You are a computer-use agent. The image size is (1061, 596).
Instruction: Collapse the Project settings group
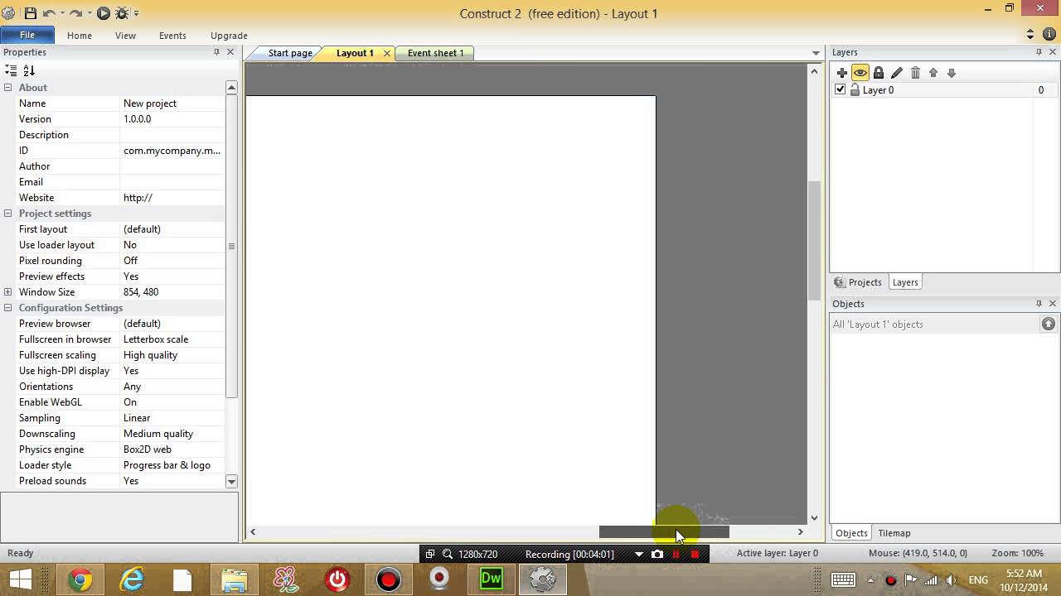point(7,214)
